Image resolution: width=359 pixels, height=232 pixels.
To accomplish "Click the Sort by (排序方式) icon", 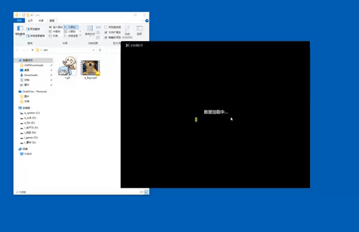I will click(89, 31).
